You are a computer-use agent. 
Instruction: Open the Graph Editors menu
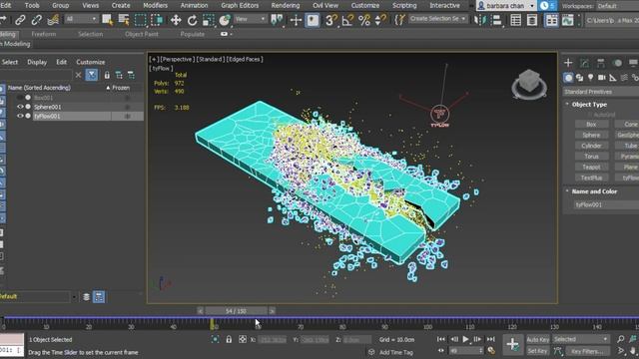pyautogui.click(x=240, y=5)
